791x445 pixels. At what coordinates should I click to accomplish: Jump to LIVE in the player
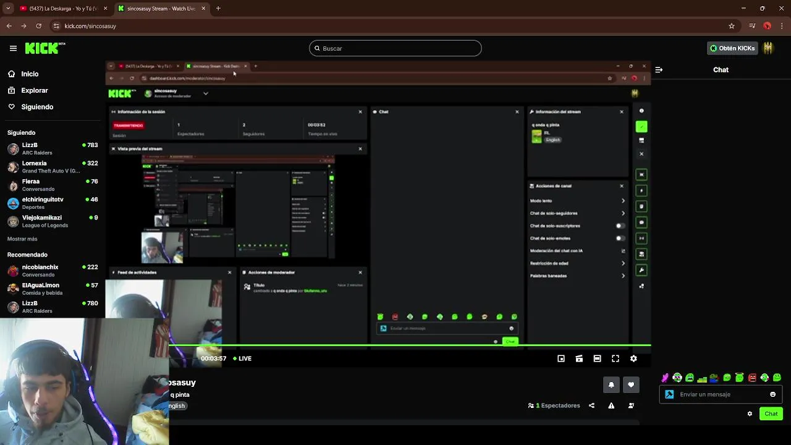coord(242,358)
